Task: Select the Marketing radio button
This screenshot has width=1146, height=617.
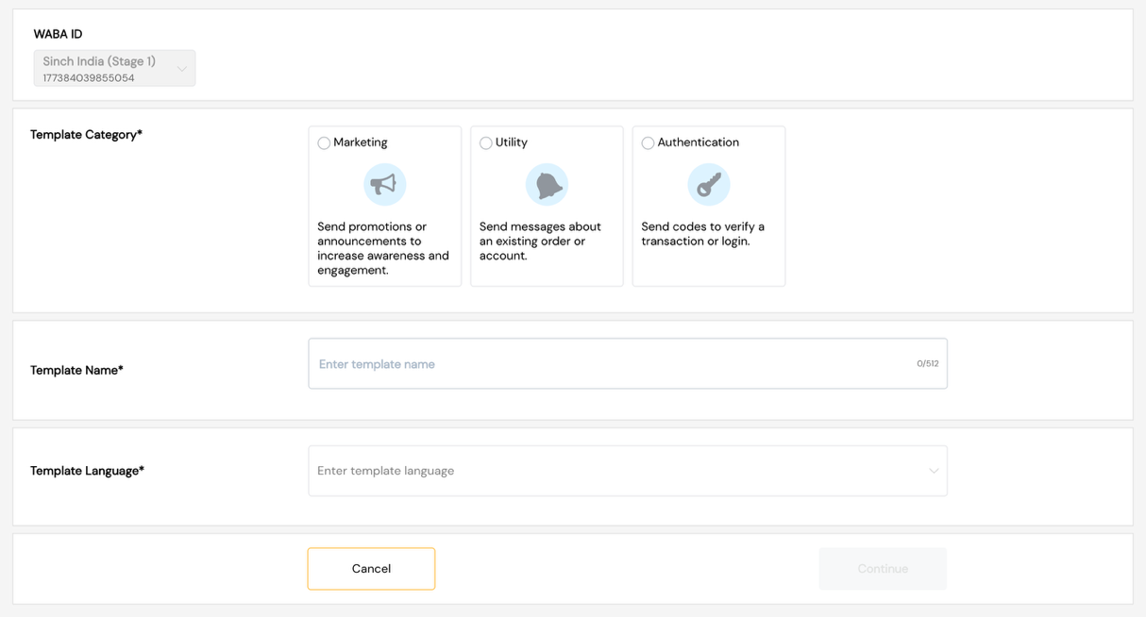Action: pyautogui.click(x=324, y=143)
